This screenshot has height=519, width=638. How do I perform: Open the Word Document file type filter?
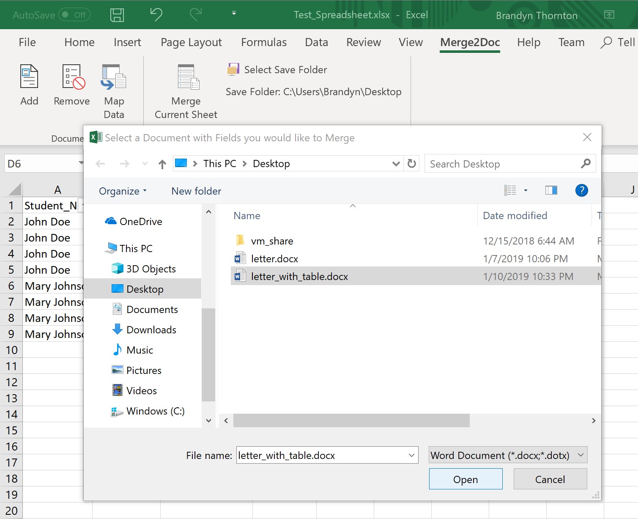(x=508, y=455)
